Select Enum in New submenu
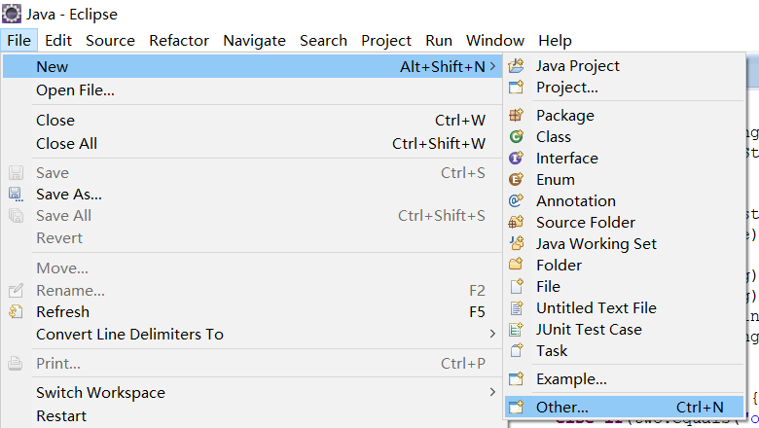The height and width of the screenshot is (428, 759). point(625,179)
